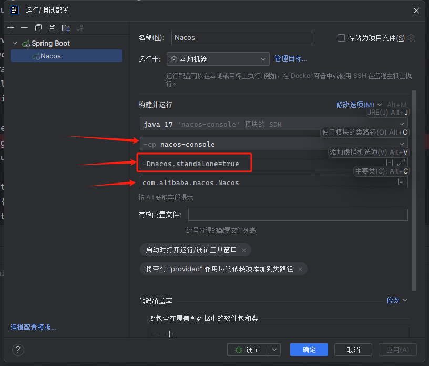Screen dimensions: 429x366
Task: Remove the 'open run/debug tool window' tag
Action: (x=244, y=250)
